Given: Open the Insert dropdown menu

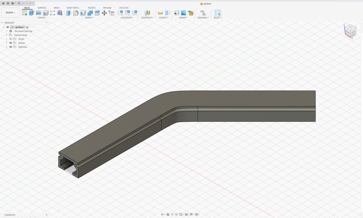Looking at the screenshot, I should pos(183,18).
